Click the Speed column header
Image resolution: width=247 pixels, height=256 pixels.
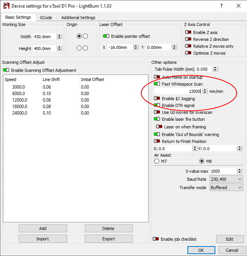pyautogui.click(x=23, y=79)
